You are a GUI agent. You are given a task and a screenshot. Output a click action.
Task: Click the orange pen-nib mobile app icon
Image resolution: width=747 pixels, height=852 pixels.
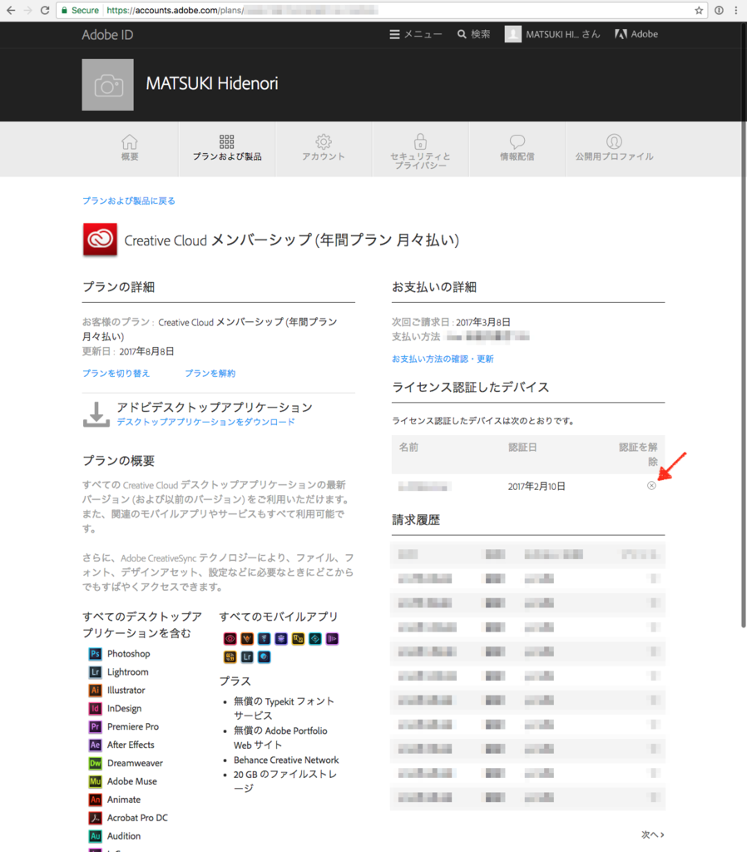(x=247, y=638)
